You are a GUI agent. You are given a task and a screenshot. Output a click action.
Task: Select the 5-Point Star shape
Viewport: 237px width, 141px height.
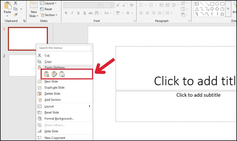click(222, 14)
